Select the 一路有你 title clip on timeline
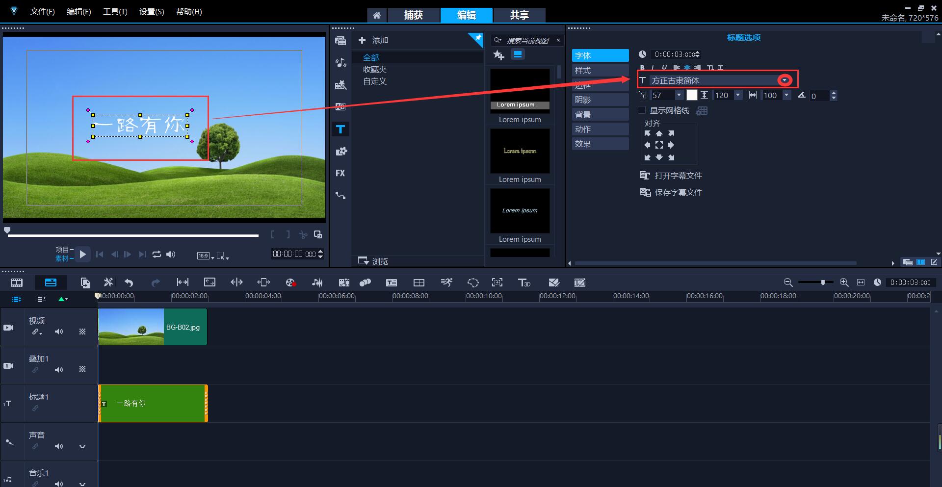This screenshot has width=942, height=487. point(153,403)
